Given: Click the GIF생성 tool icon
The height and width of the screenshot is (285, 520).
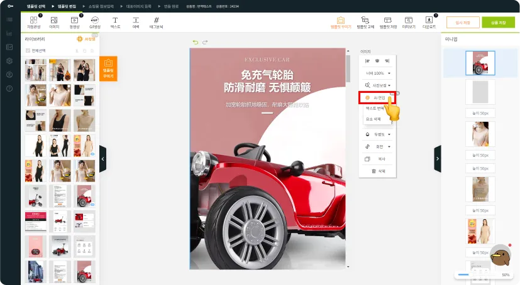Looking at the screenshot, I should 95,22.
